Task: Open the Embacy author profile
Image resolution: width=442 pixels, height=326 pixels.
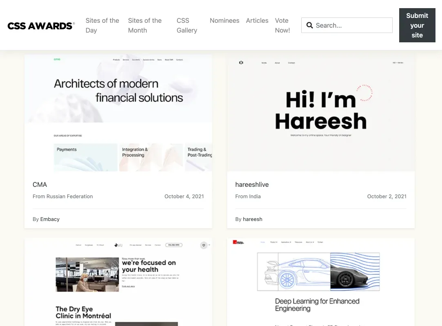Action: click(x=50, y=219)
